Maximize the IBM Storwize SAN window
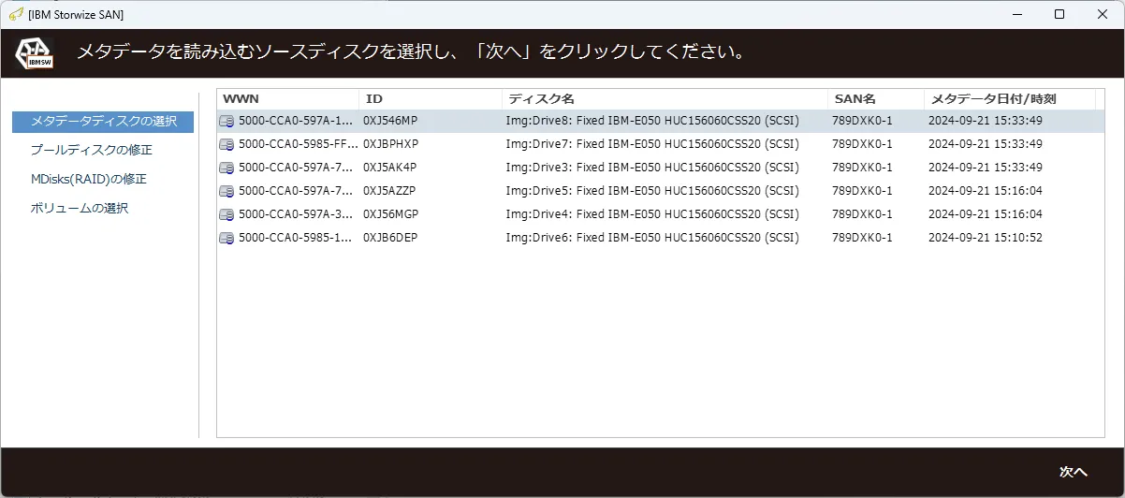 click(x=1059, y=14)
